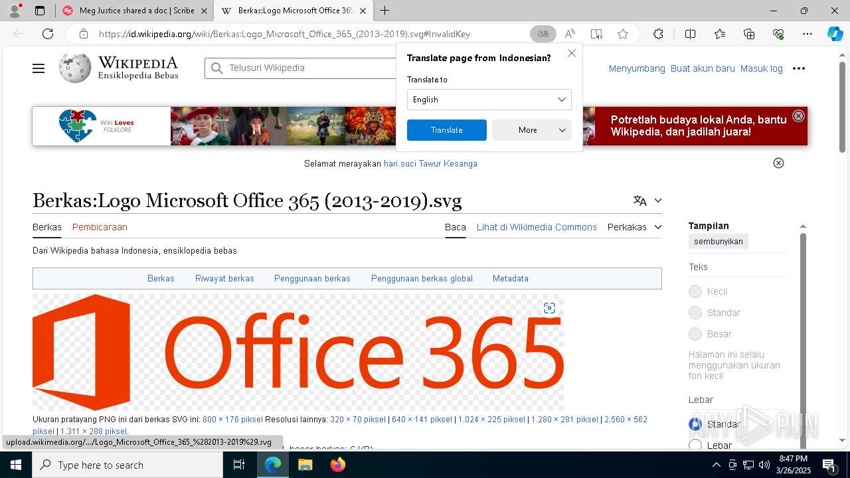Open Lihat di Wikimedia Commons link
The width and height of the screenshot is (850, 478).
click(x=537, y=227)
